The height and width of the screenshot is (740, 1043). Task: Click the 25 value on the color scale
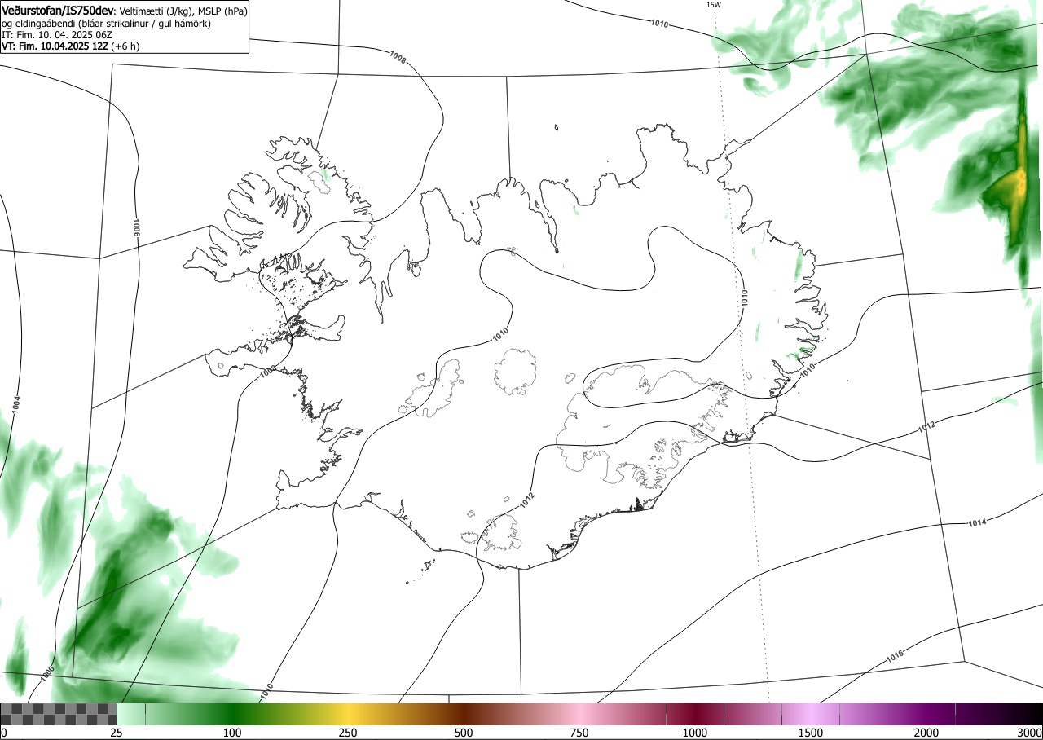(117, 733)
